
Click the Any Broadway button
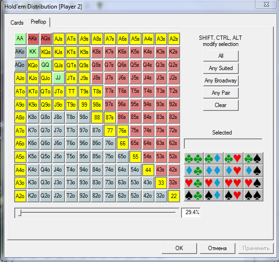221,81
